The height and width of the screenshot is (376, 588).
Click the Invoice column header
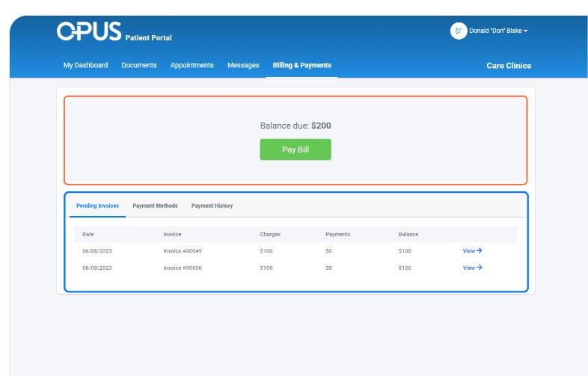pos(172,234)
